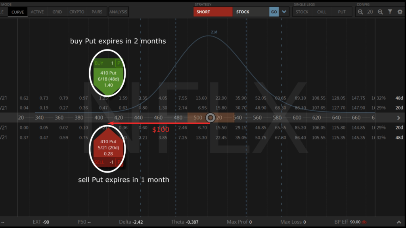Open the filter funnel in Config

390,11
